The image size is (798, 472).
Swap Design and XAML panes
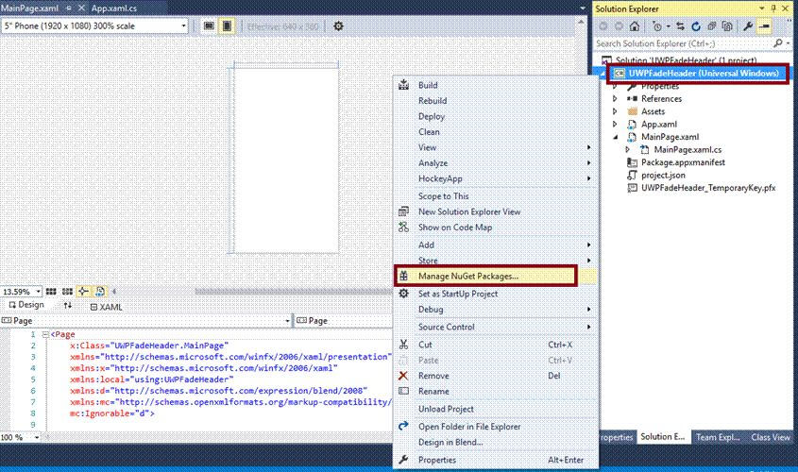click(68, 306)
